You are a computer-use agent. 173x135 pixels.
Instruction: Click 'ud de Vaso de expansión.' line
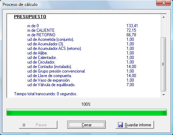[49, 80]
